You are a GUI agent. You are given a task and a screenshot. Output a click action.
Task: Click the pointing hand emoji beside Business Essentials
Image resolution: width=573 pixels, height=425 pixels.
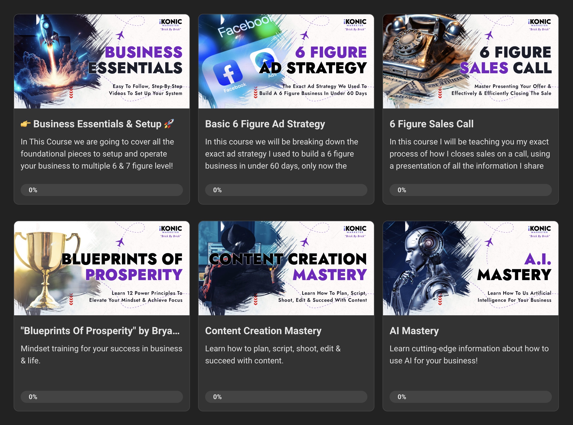click(25, 124)
